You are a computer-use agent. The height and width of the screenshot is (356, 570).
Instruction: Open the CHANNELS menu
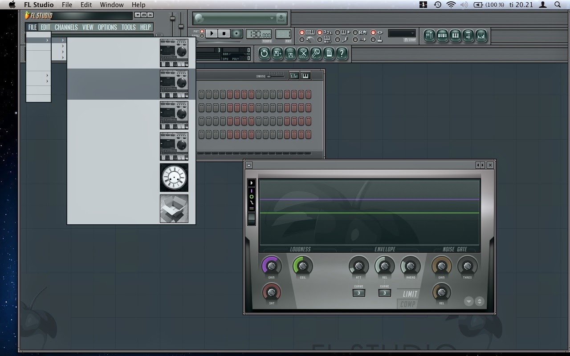66,27
